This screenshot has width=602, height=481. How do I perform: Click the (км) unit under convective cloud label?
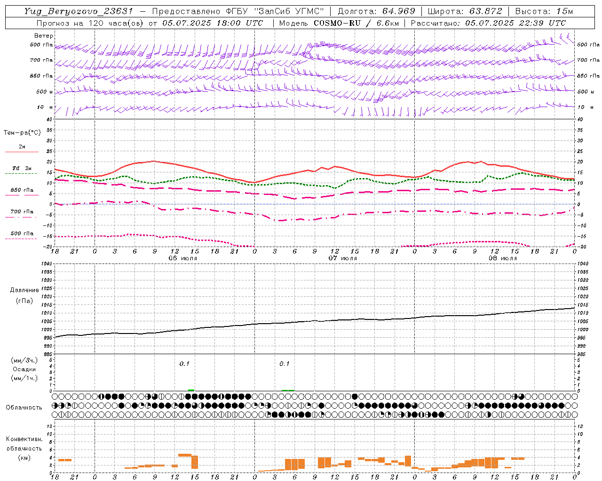coord(24,458)
